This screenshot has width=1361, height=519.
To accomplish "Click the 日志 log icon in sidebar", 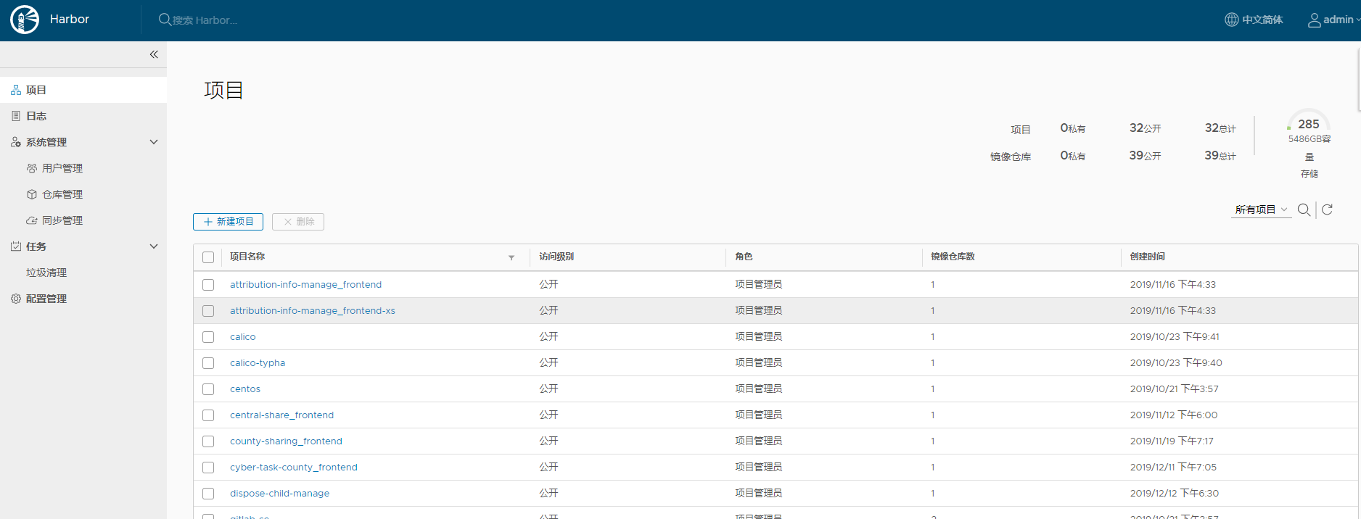I will 16,116.
